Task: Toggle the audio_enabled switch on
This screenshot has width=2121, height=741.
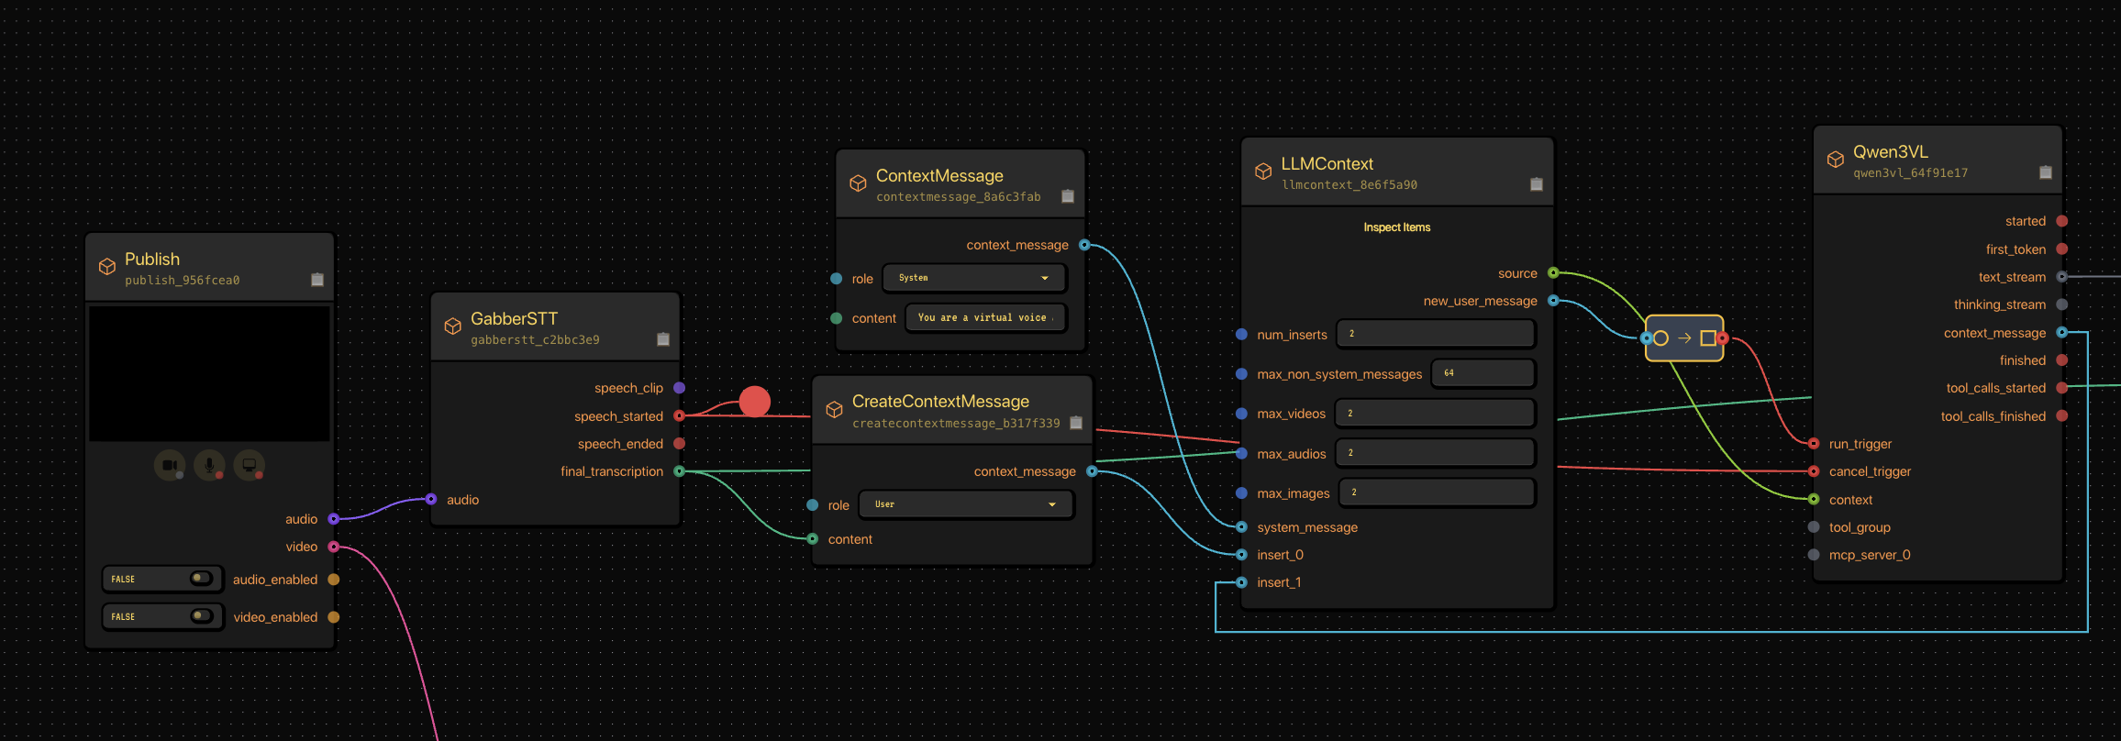Action: pos(201,579)
